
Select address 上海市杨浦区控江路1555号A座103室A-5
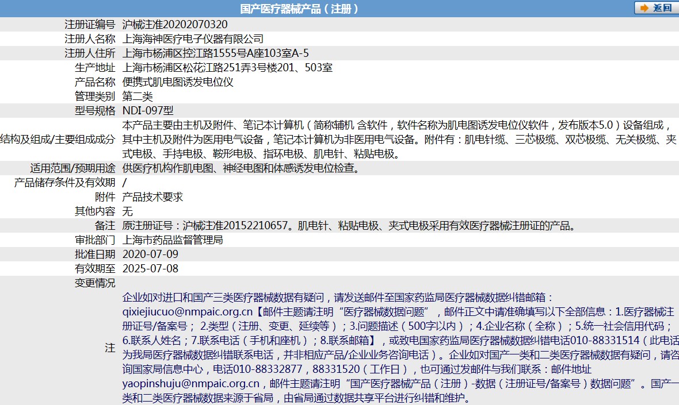216,53
